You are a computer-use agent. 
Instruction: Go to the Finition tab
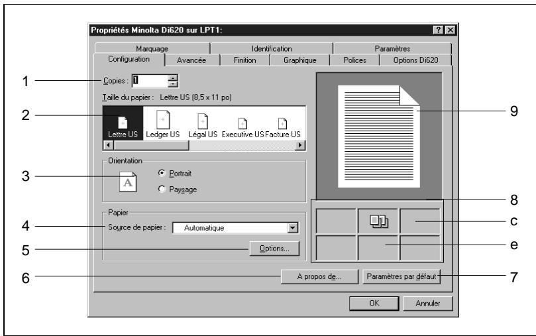tap(244, 60)
